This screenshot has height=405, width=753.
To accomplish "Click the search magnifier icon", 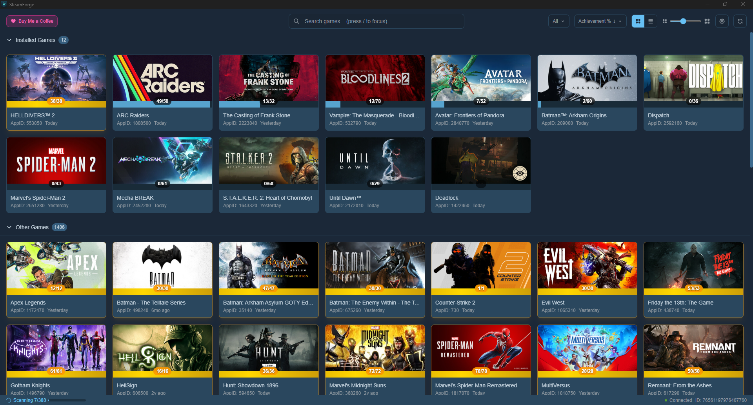I will pos(296,21).
